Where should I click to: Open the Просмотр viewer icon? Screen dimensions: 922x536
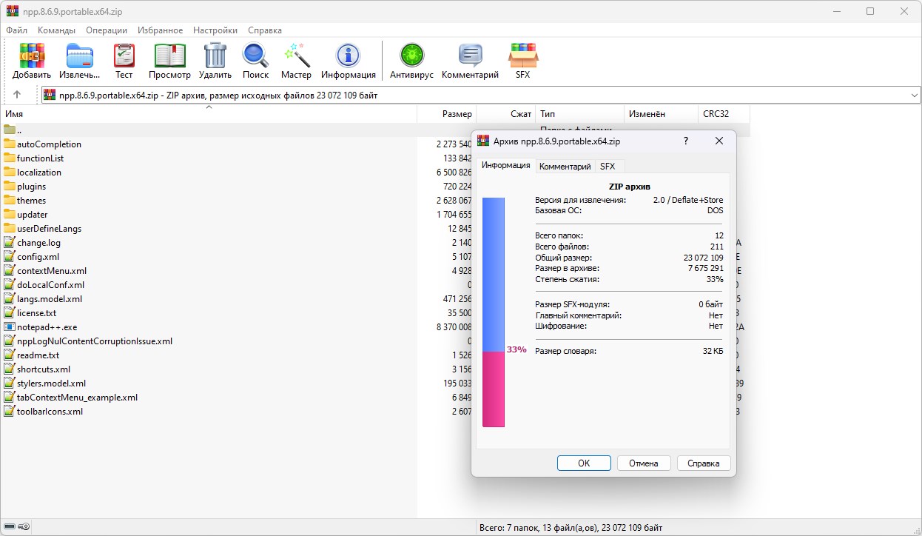coord(169,56)
